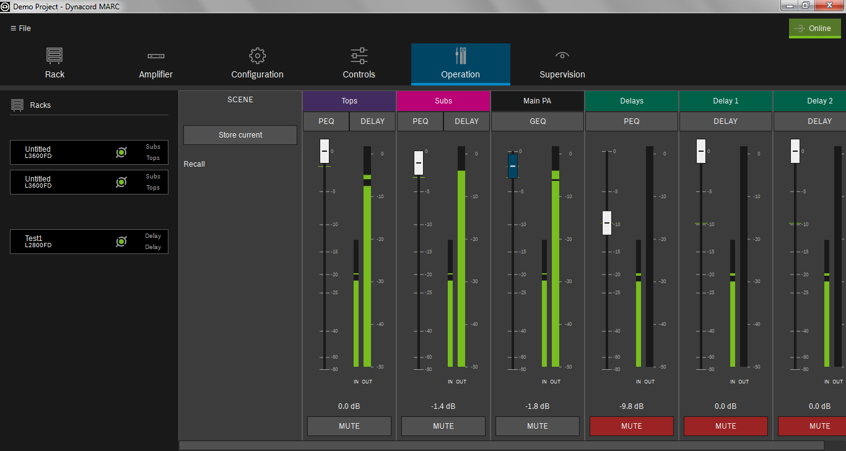The height and width of the screenshot is (451, 846).
Task: Select second Untitled L3600FD rack entry
Action: pyautogui.click(x=89, y=182)
